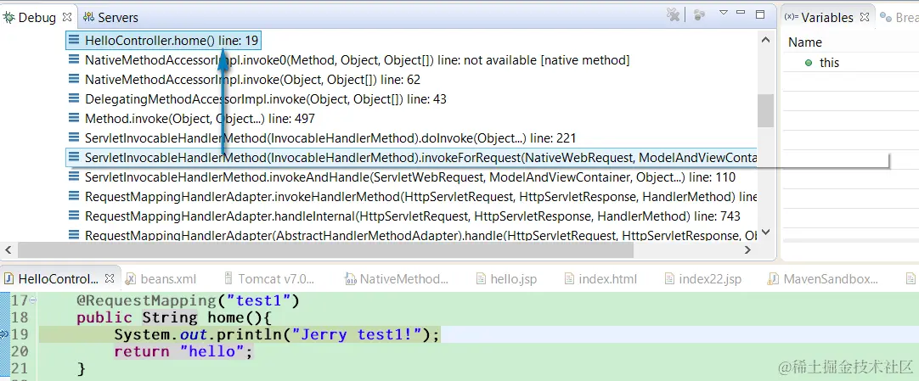Click line number 20 in the ruler
This screenshot has width=919, height=381.
point(20,352)
